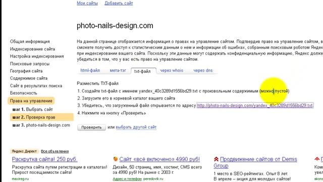Select Поисковые запросы in sidebar

tap(30, 64)
